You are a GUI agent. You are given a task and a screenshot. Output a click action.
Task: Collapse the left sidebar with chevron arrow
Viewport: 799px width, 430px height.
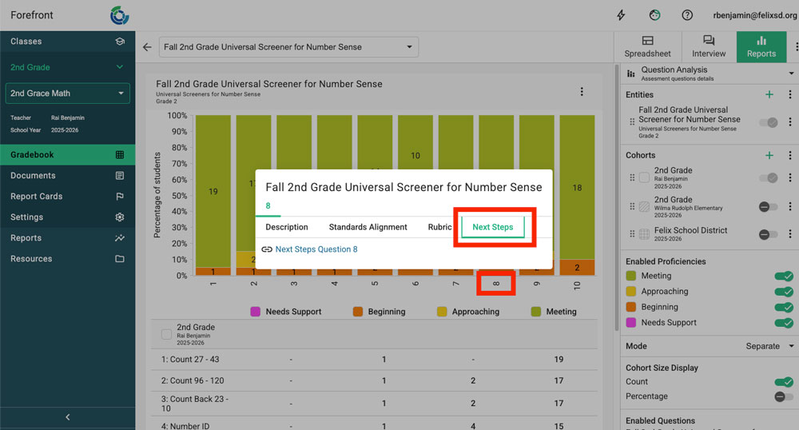[67, 417]
